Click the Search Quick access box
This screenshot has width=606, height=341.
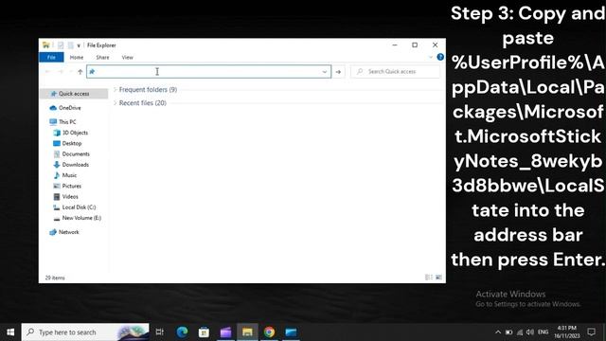(395, 72)
